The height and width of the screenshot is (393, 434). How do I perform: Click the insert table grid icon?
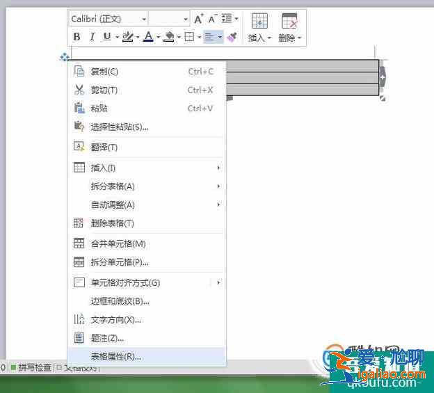tap(259, 21)
